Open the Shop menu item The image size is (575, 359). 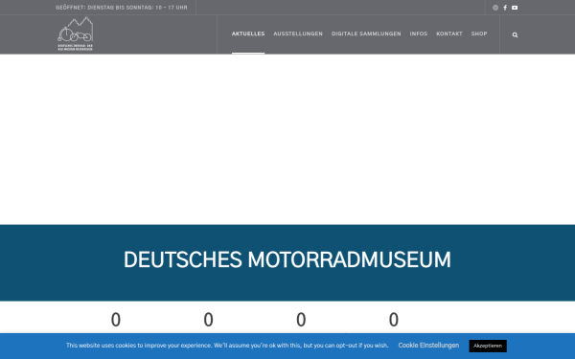pyautogui.click(x=479, y=34)
